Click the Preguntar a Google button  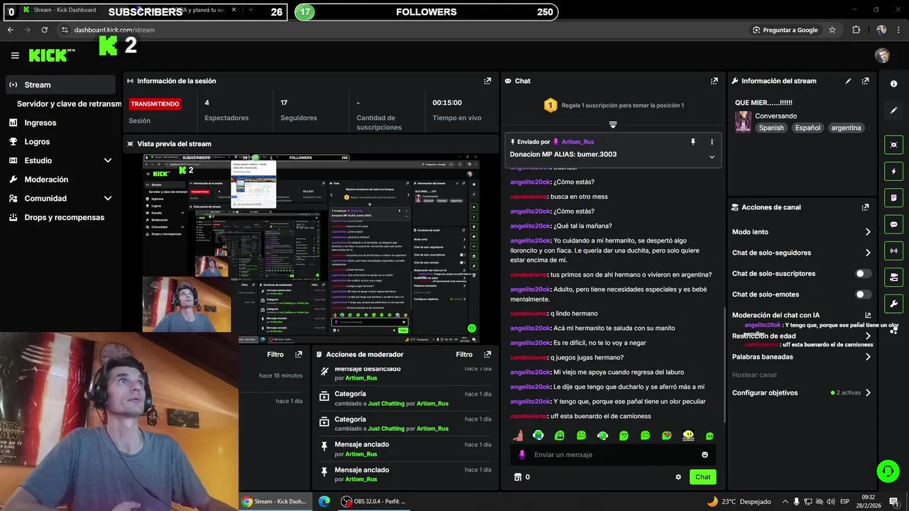785,30
